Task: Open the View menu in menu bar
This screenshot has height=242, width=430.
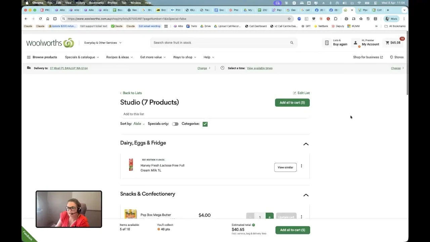Action: tap(68, 3)
